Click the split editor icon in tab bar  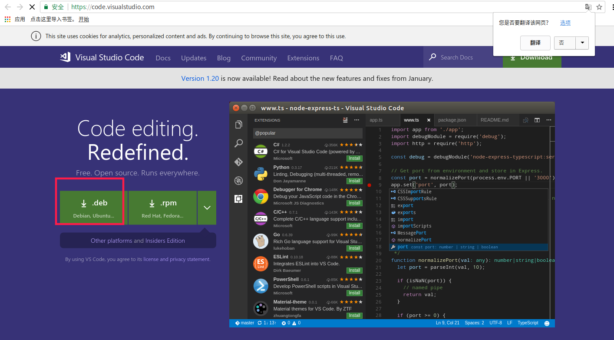[x=537, y=120]
